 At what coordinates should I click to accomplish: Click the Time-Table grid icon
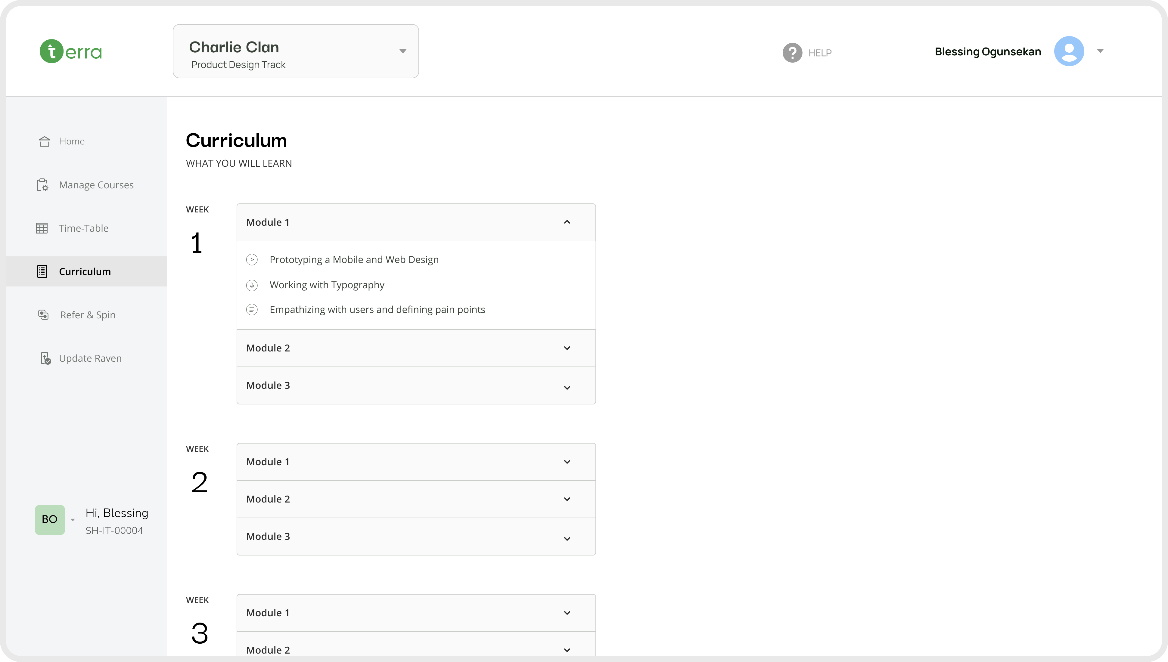(42, 228)
